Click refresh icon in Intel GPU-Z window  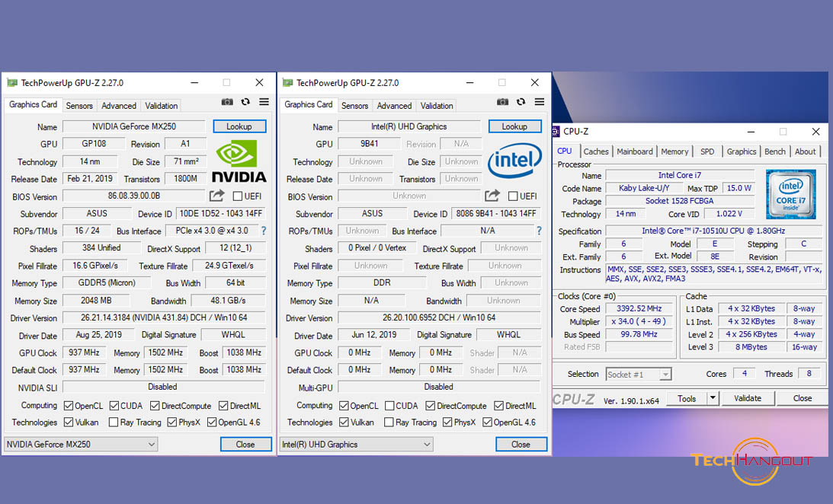[x=521, y=102]
